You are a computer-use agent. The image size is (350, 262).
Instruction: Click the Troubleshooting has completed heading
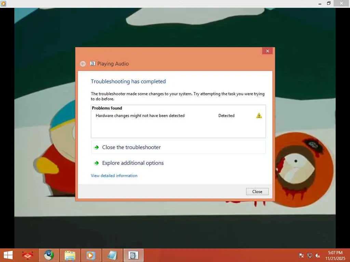(x=128, y=81)
